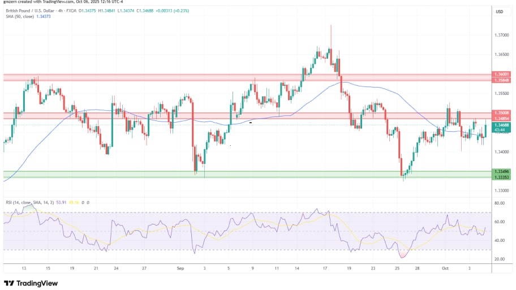Click the 1.33353 green price label
Viewport: 516px width, 290px height.
pos(500,178)
